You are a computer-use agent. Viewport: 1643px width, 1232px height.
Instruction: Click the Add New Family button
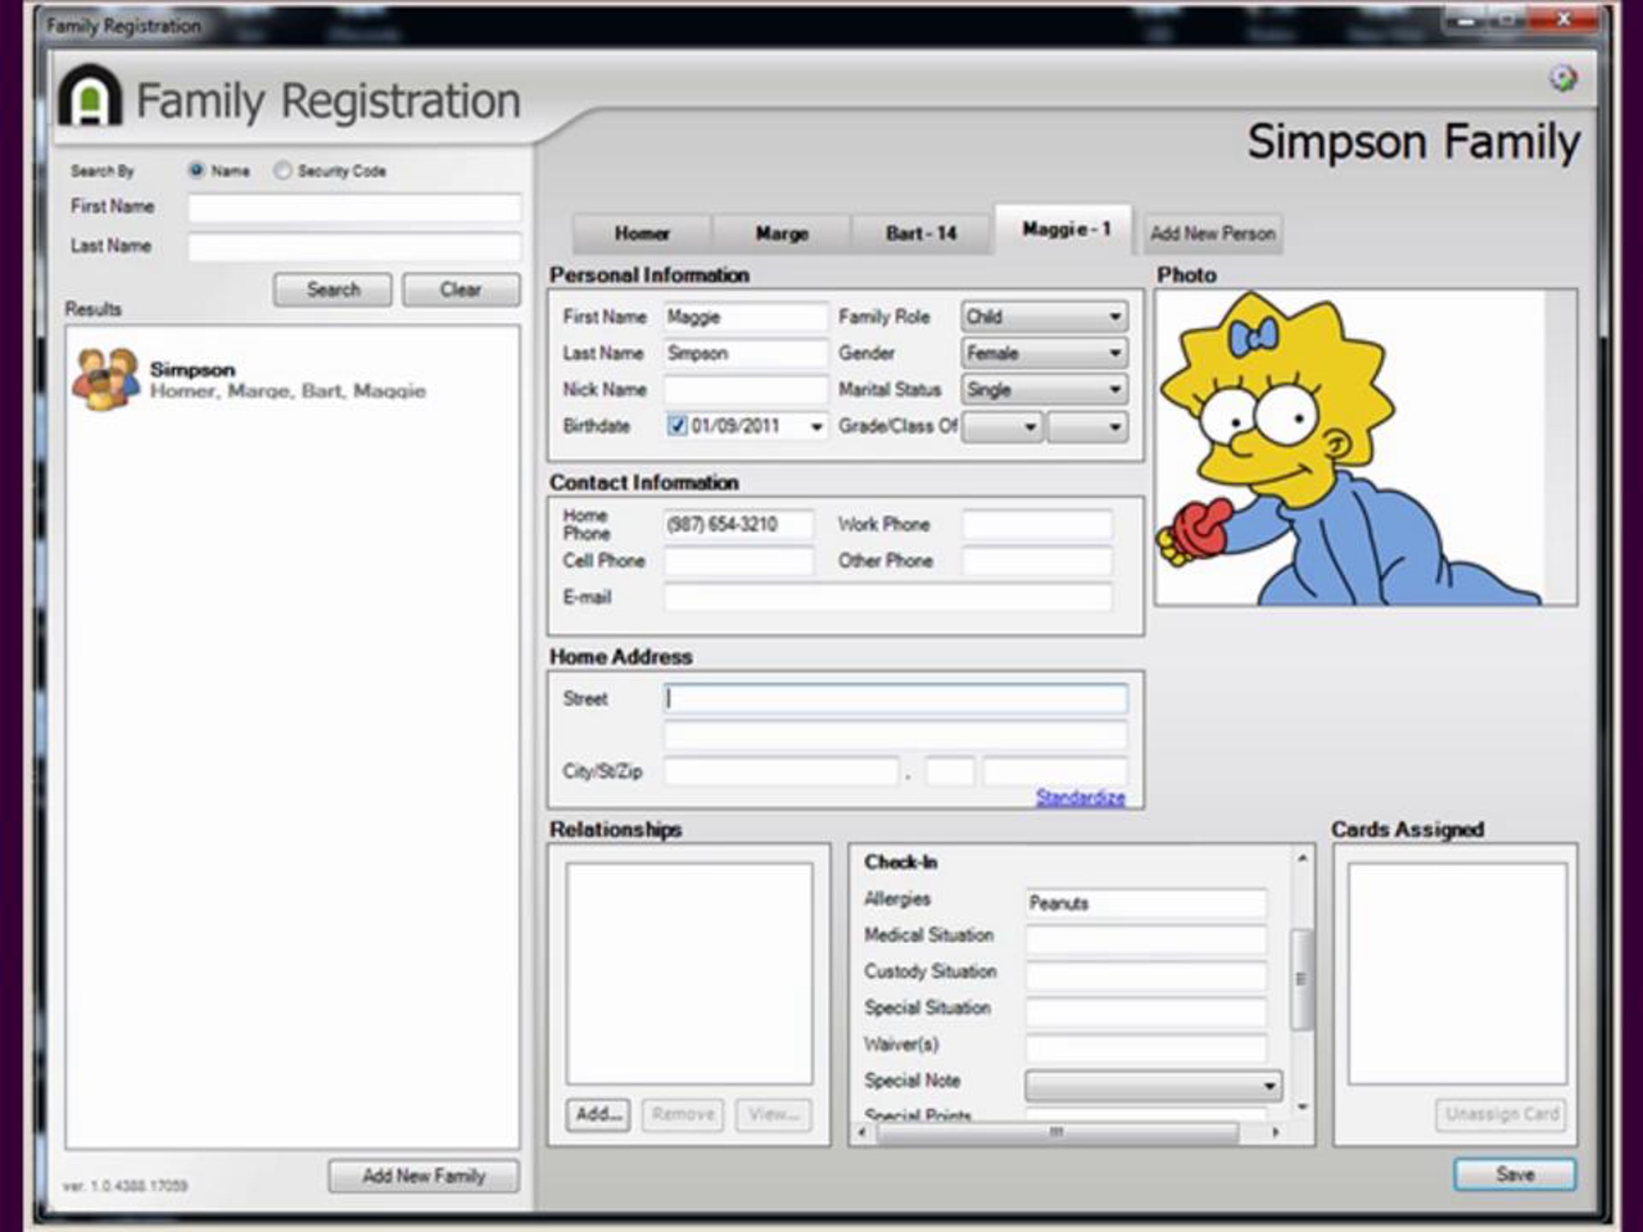click(423, 1176)
